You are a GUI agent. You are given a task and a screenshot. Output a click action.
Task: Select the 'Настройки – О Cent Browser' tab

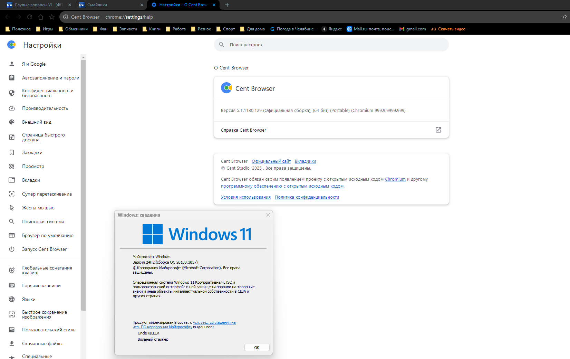click(x=183, y=5)
